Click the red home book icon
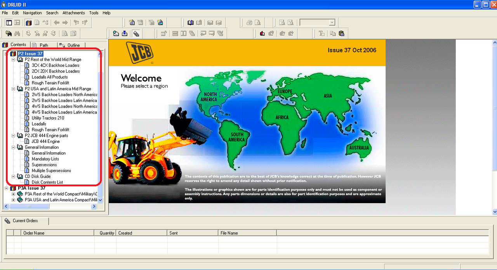 [262, 33]
